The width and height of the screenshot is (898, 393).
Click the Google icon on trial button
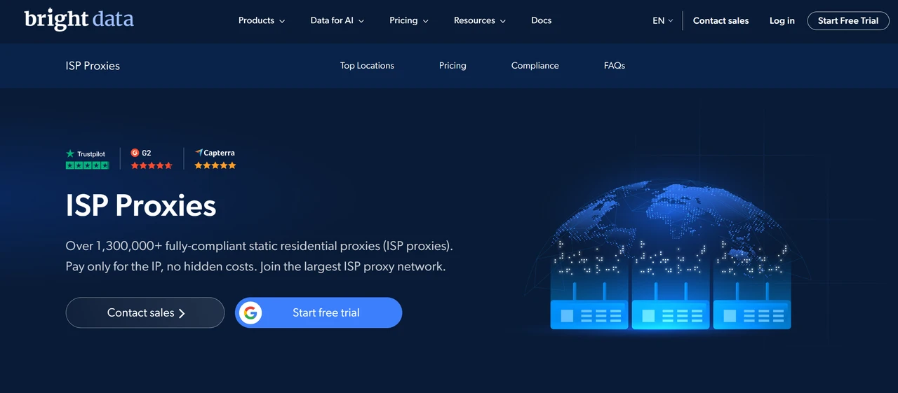[250, 312]
